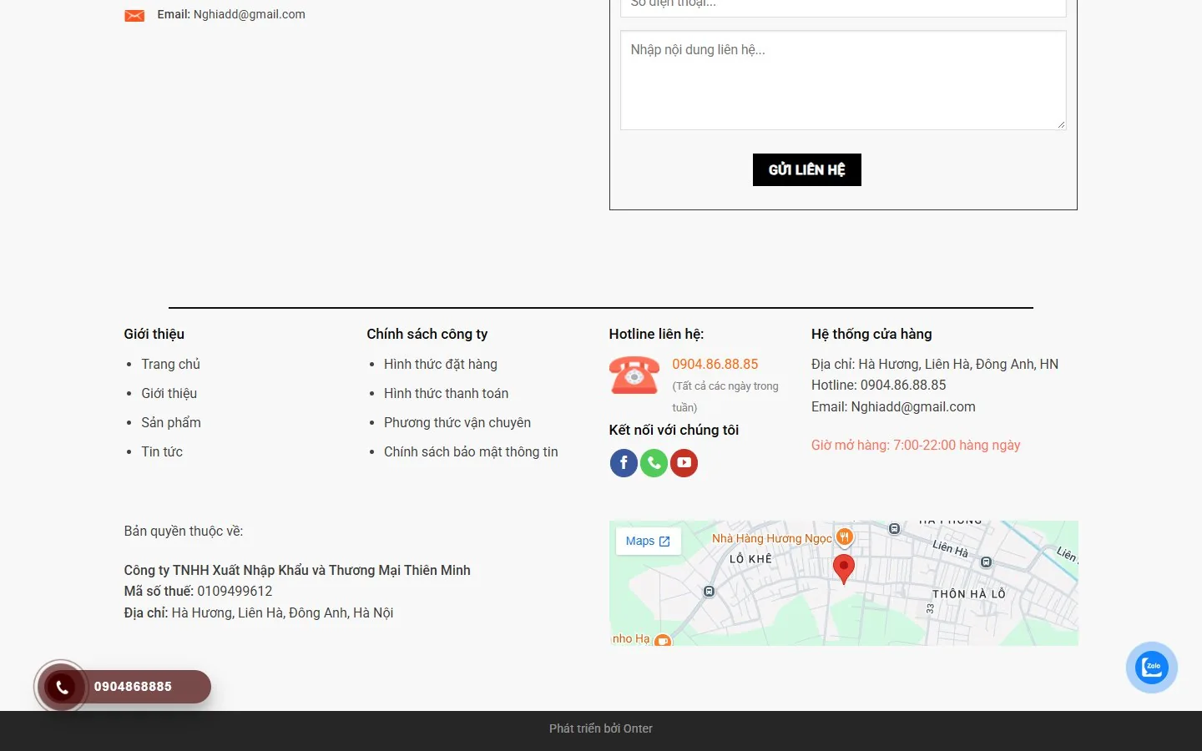This screenshot has width=1202, height=751.
Task: Click the Giờ mở hàng opening hours text
Action: [916, 445]
